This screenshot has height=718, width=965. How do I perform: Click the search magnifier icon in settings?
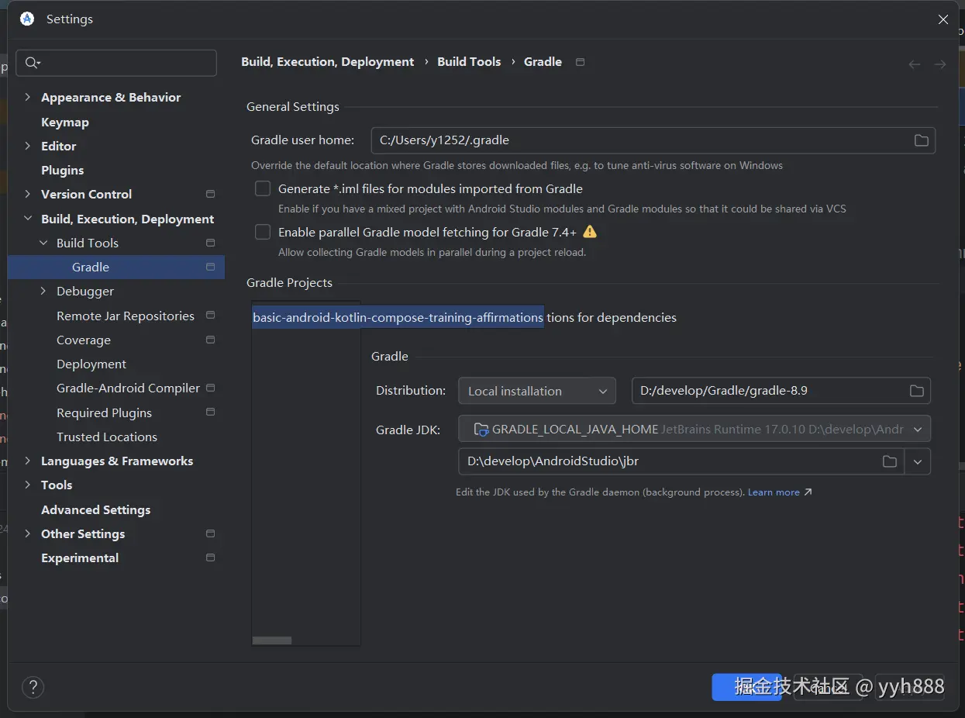tap(33, 63)
